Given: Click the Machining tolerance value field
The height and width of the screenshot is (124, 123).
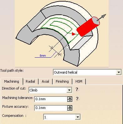Looking at the screenshot, I should (51, 99).
